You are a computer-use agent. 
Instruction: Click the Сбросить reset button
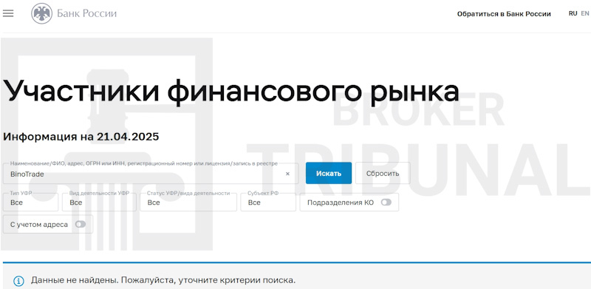pyautogui.click(x=383, y=173)
